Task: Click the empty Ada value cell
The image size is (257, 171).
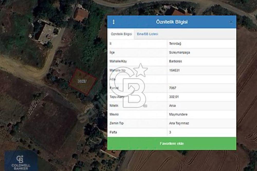Action: (201, 79)
